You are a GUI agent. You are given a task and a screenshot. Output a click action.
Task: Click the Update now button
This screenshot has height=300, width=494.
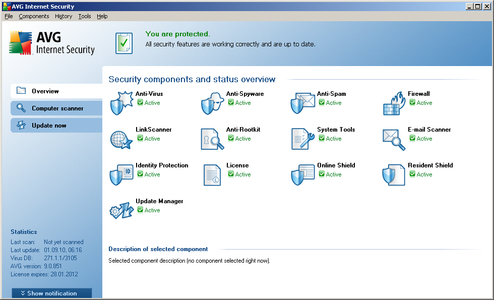[x=49, y=126]
